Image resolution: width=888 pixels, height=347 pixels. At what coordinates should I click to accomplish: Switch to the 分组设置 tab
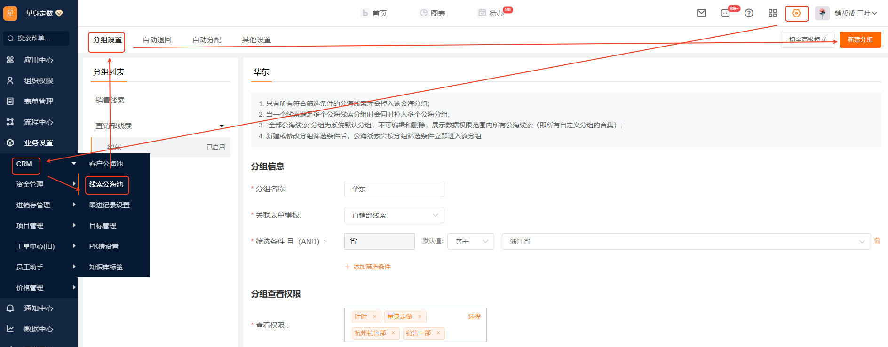107,40
